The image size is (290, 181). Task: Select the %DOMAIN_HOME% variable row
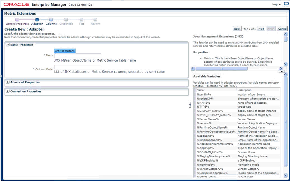click(x=237, y=152)
